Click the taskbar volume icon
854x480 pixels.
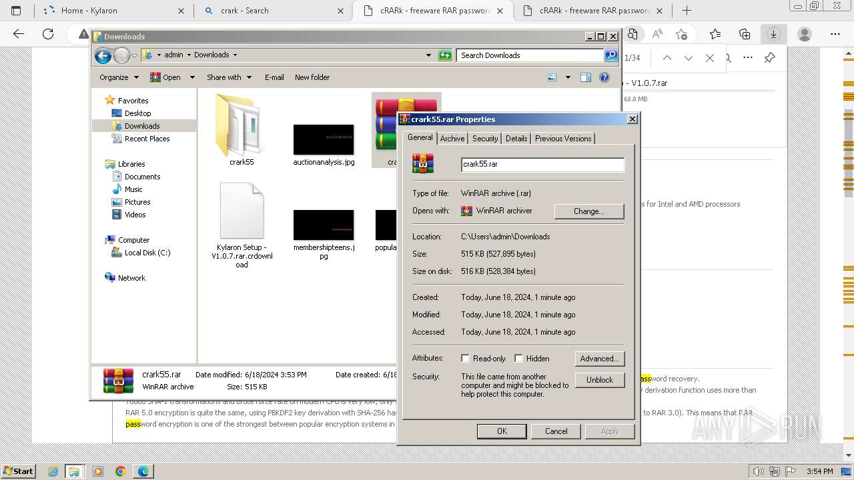click(x=757, y=471)
